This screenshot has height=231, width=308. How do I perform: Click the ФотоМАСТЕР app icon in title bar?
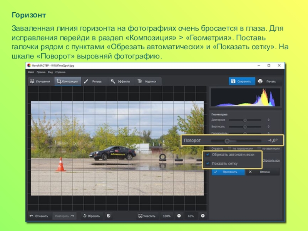click(x=29, y=65)
